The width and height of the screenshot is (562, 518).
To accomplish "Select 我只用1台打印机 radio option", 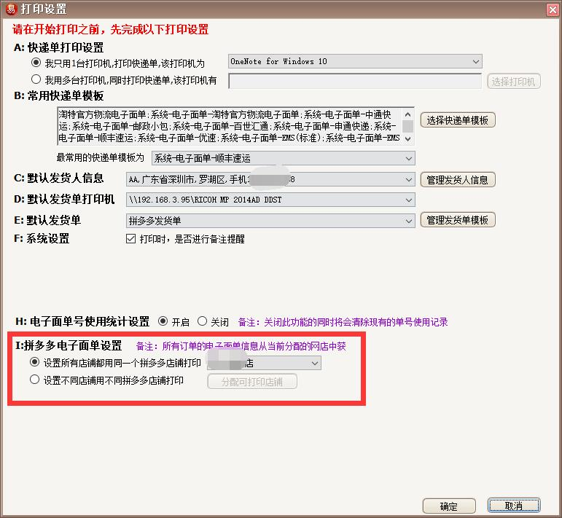I will (x=36, y=63).
